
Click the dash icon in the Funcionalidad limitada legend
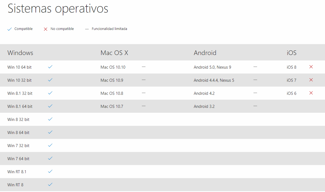(87, 29)
